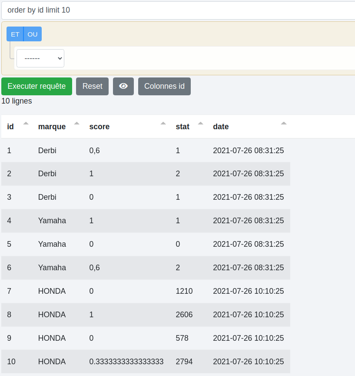The image size is (355, 376).
Task: Focus the order by query input
Action: point(178,10)
